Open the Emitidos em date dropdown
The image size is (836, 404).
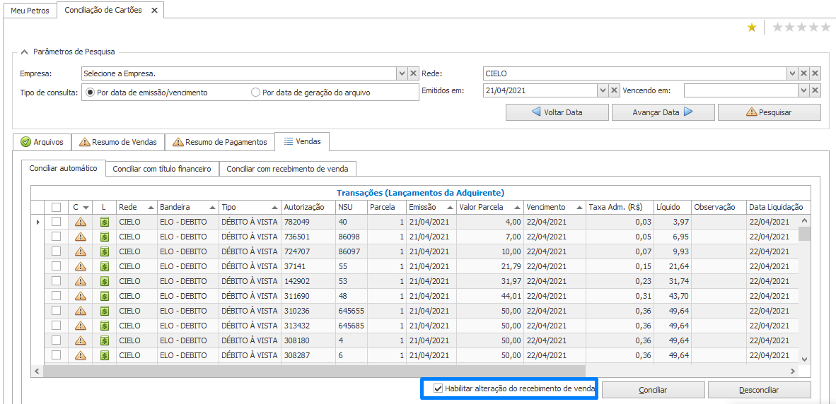pos(603,90)
